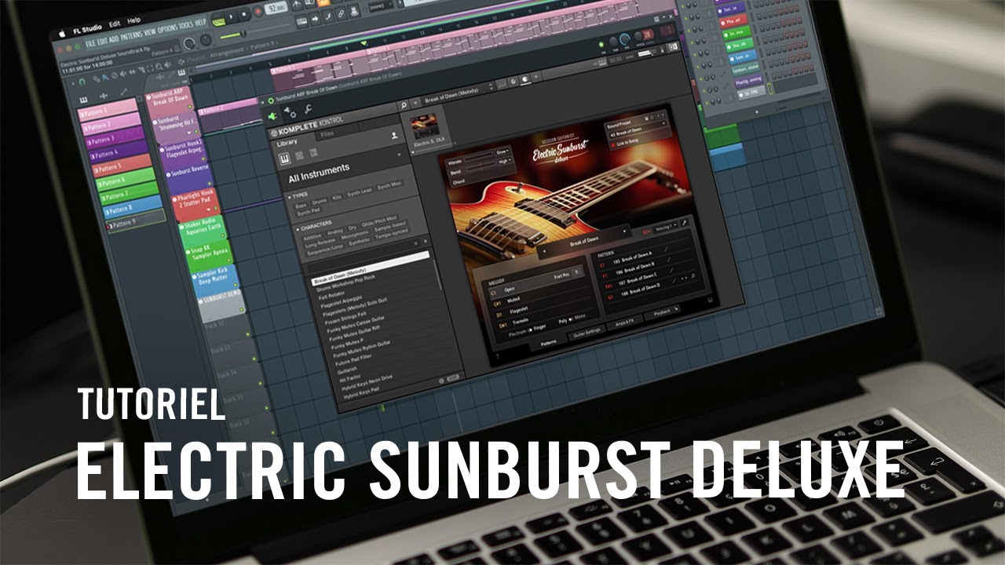Click the user content icon in browser
The image size is (1005, 565).
394,135
